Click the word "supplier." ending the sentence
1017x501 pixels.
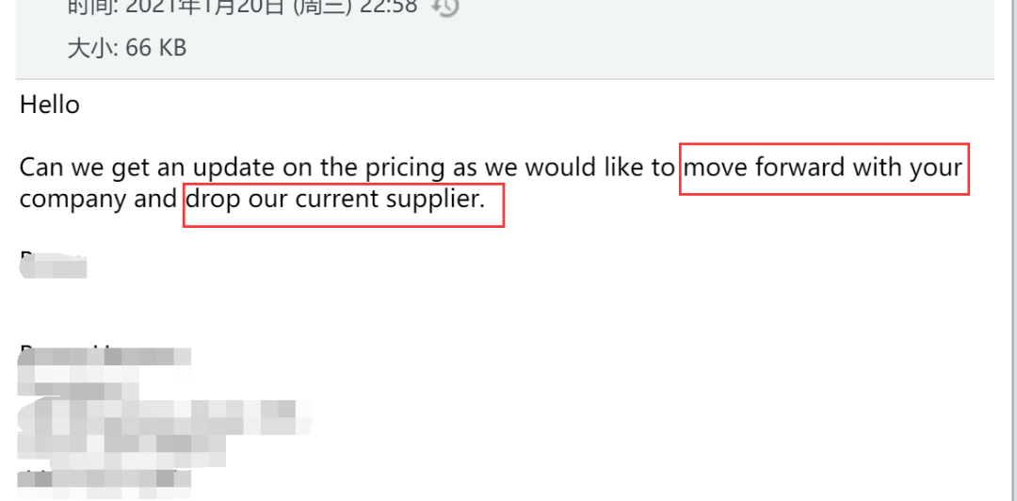[437, 200]
